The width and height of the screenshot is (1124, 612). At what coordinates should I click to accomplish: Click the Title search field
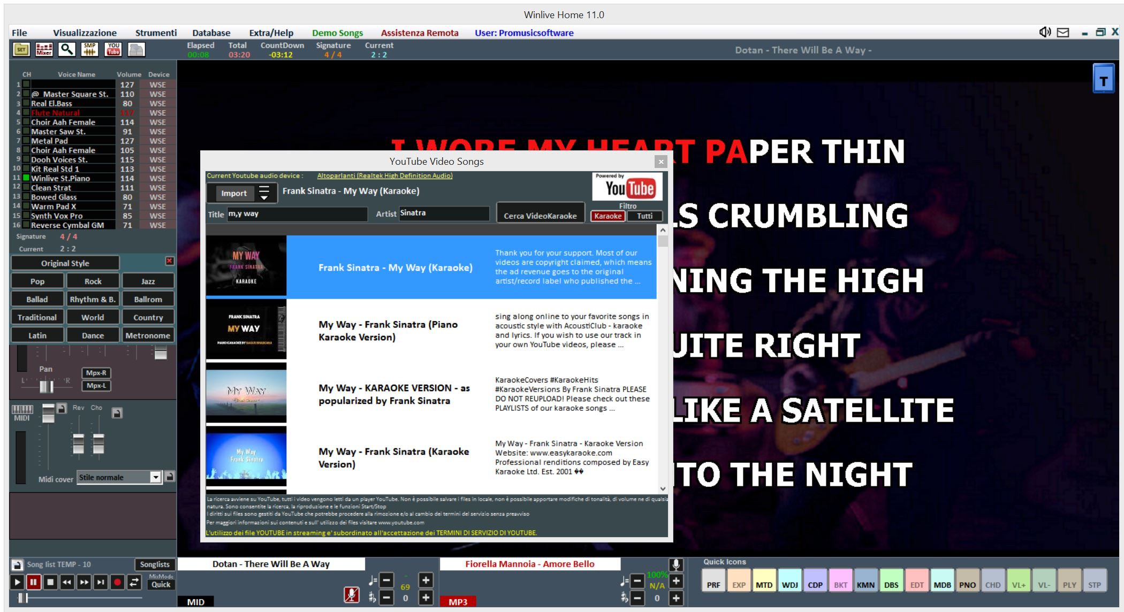(x=297, y=214)
